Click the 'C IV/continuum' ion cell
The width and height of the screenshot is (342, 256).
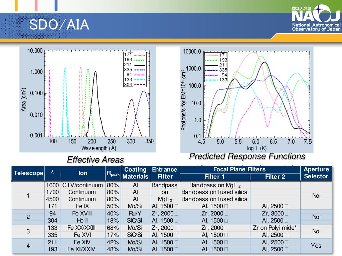[x=82, y=185]
